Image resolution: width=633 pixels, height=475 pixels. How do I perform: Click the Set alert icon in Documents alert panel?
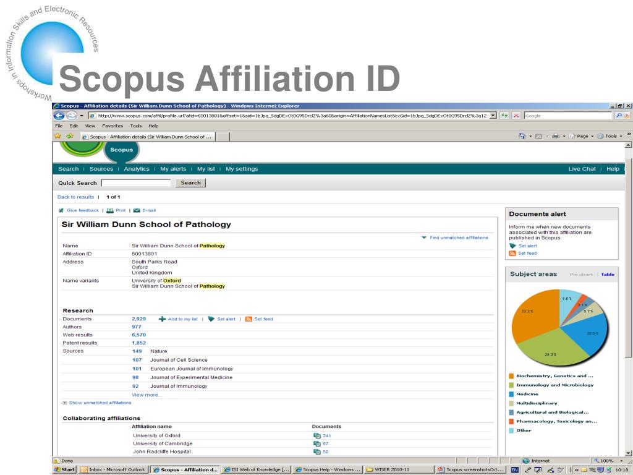coord(512,246)
